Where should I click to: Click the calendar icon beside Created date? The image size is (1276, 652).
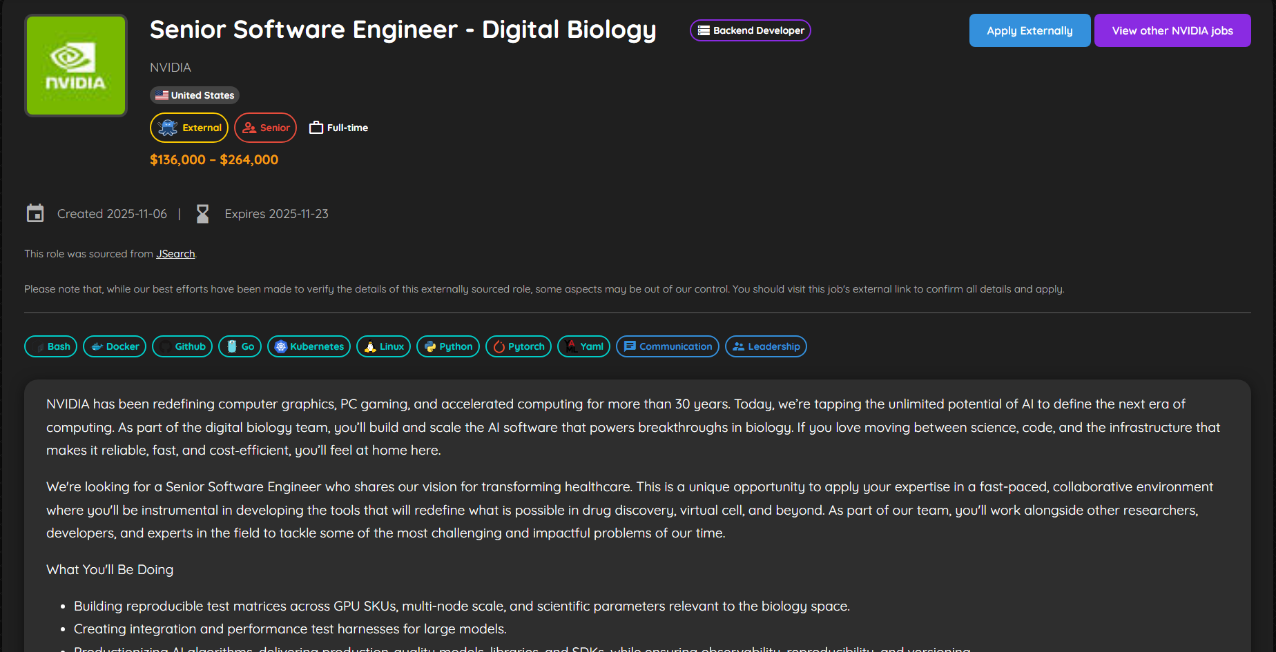click(35, 213)
